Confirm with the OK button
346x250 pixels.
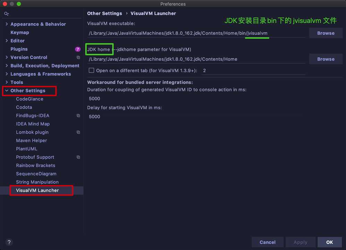330,242
